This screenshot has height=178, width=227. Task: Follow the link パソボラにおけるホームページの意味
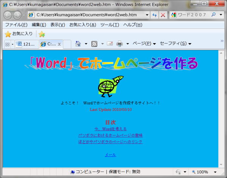110,135
